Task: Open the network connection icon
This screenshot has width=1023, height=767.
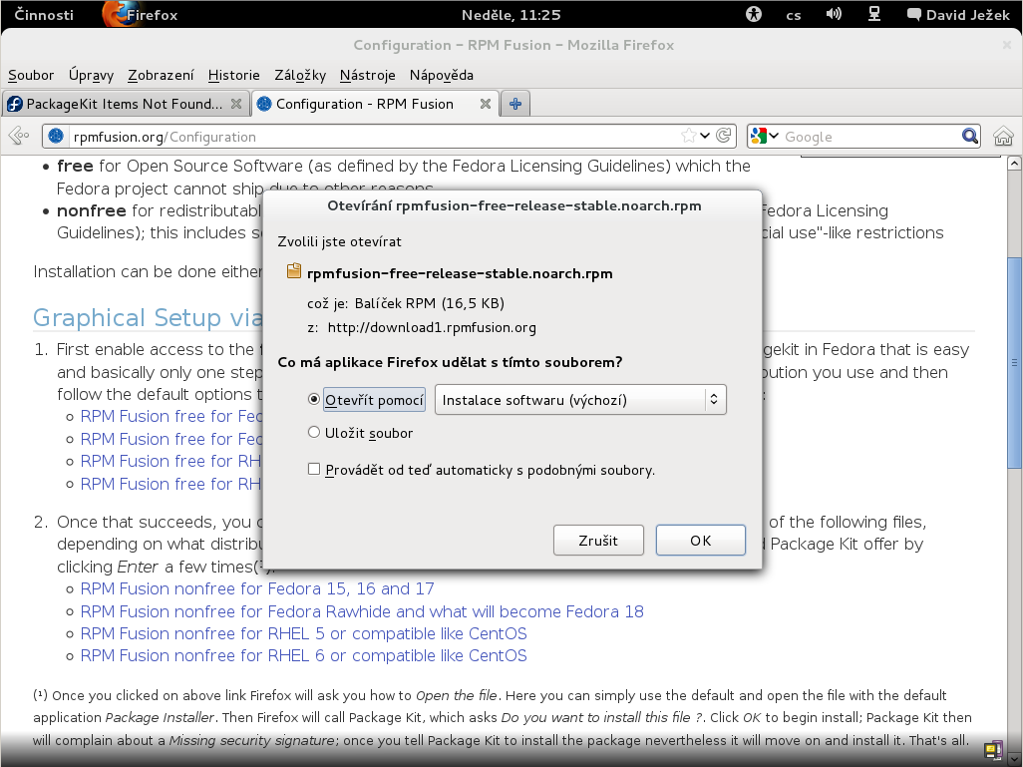Action: 874,14
